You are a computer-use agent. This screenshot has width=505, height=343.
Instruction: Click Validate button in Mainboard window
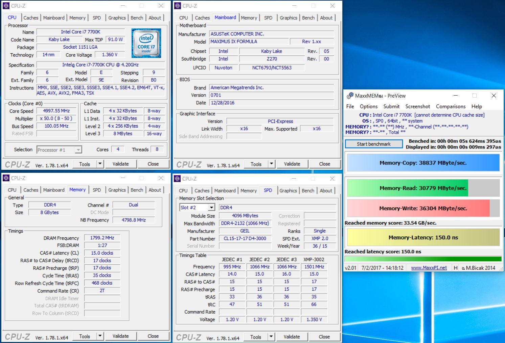(292, 164)
